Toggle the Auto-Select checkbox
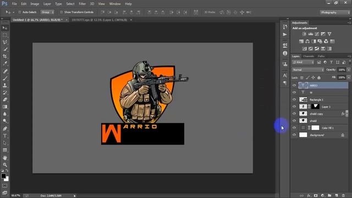Screen dimensions: 352x198 (20, 12)
